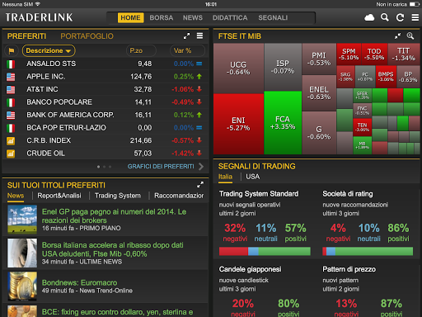The image size is (422, 317).
Task: Open the cloud sync icon
Action: click(369, 17)
